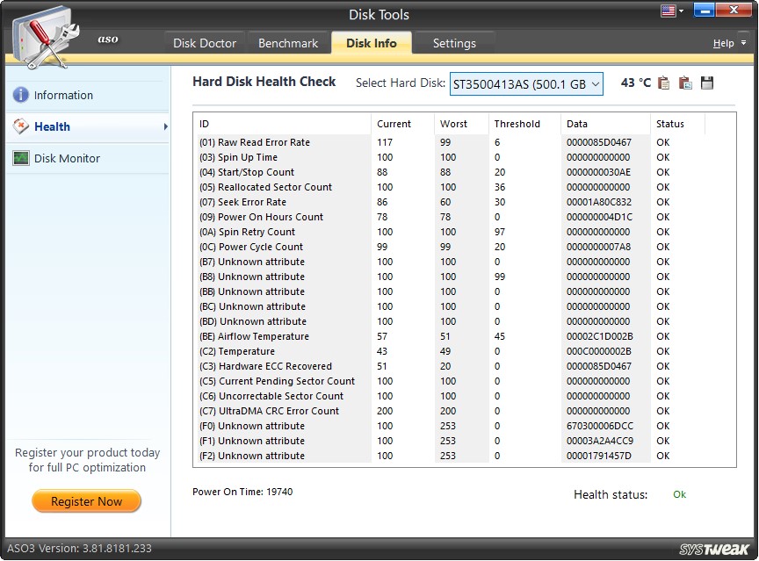Click the copy report to clipboard icon
The width and height of the screenshot is (759, 561).
tap(663, 82)
